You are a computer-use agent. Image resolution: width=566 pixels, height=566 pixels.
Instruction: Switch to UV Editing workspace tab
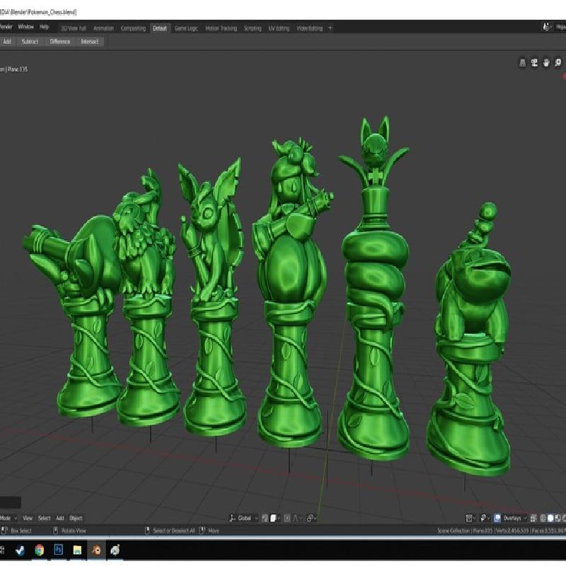279,28
